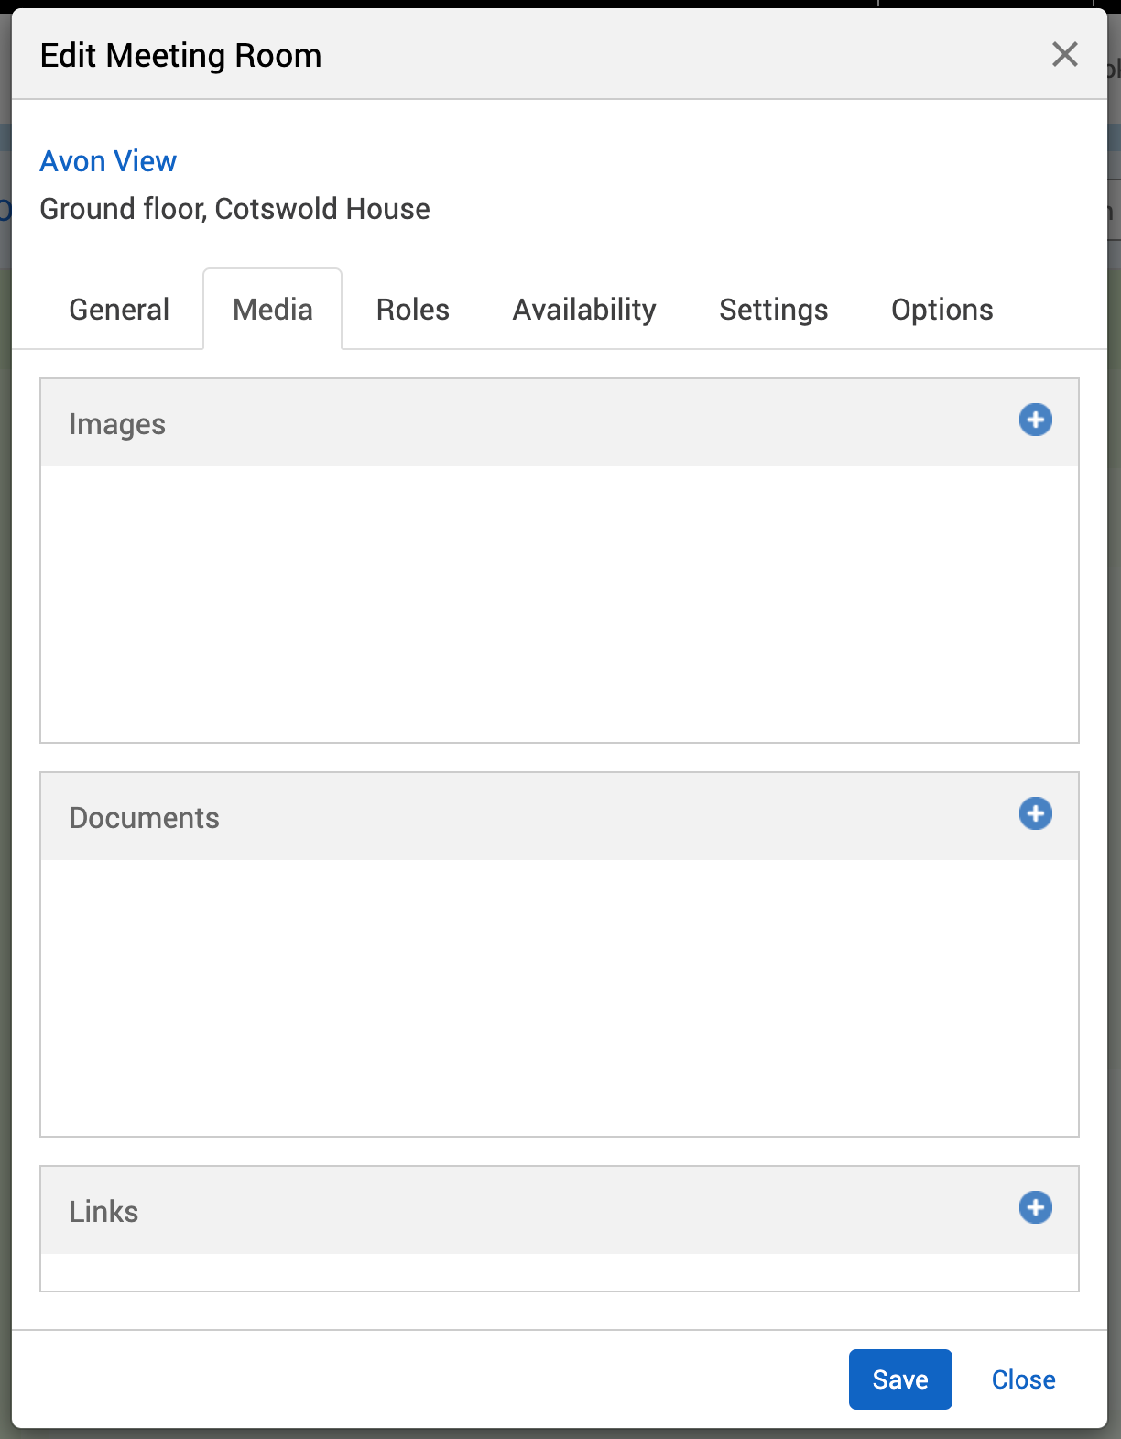The height and width of the screenshot is (1439, 1121).
Task: Open the Avon View room link
Action: point(108,161)
